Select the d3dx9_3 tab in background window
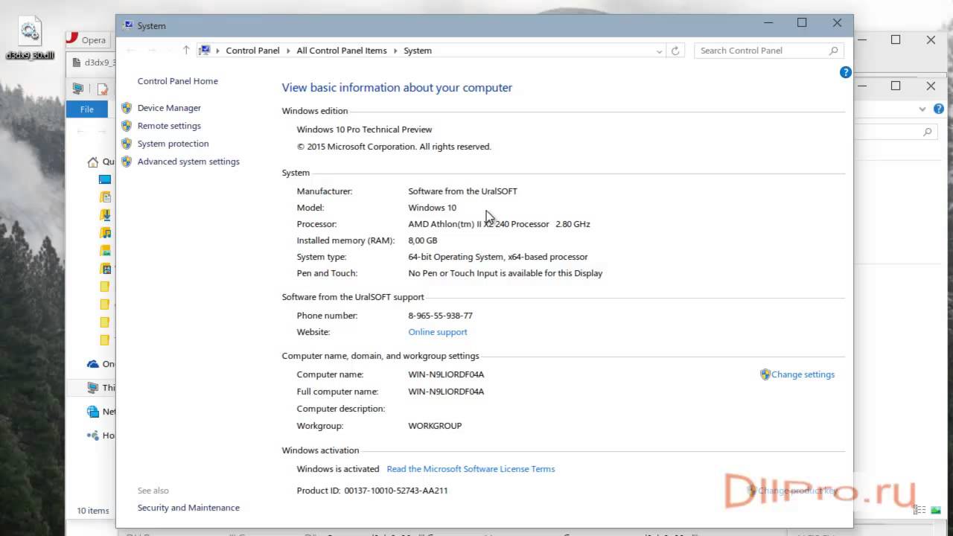This screenshot has height=536, width=953. [x=92, y=63]
